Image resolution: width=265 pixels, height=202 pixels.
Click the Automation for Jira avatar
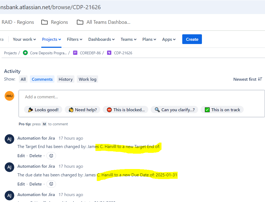[9, 139]
